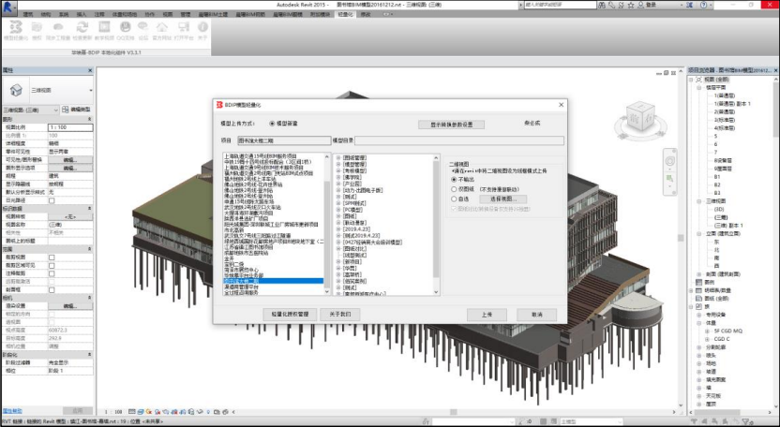Image resolution: width=780 pixels, height=427 pixels.
Task: Expand the [2019.4.23] node in dialog tree
Action: (338, 229)
